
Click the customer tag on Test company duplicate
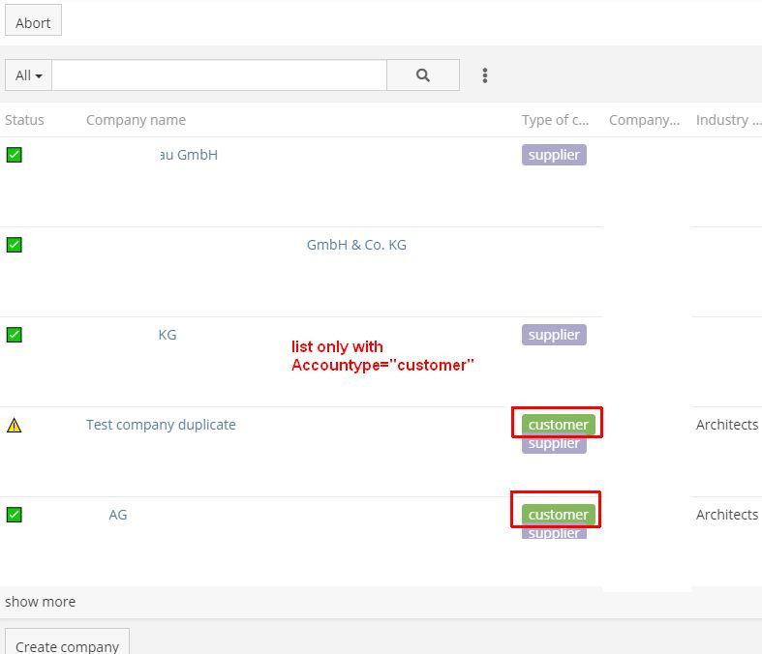pos(558,425)
